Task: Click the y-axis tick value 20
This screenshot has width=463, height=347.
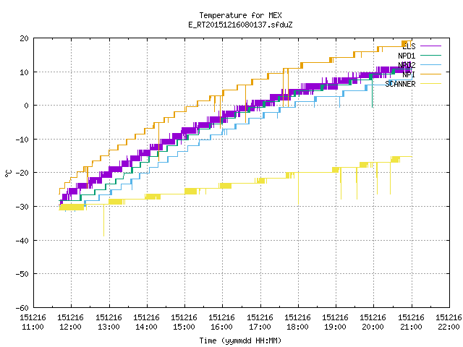Action: click(24, 38)
